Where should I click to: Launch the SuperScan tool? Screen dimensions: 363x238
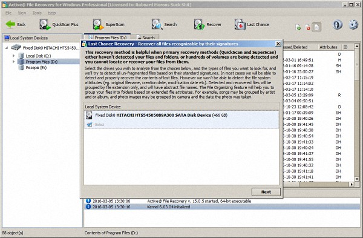(x=108, y=25)
